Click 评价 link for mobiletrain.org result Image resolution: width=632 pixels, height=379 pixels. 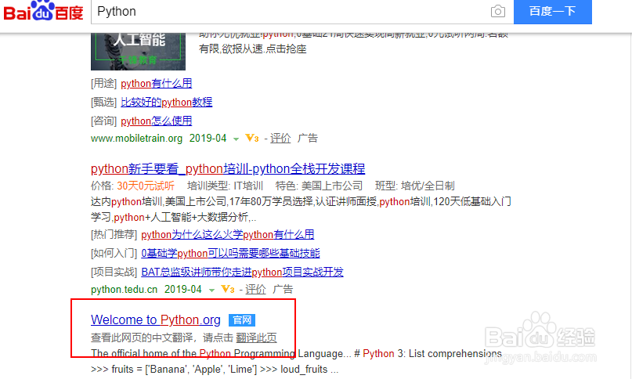coord(280,139)
